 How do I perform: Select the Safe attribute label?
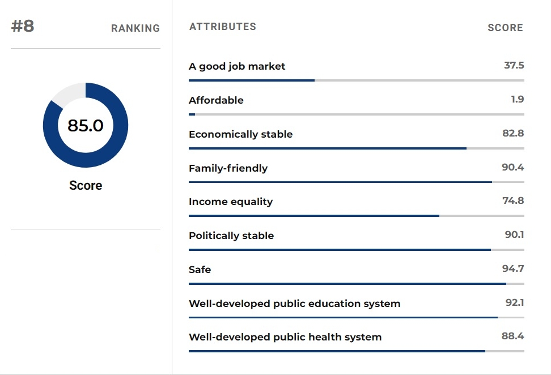[x=200, y=270]
